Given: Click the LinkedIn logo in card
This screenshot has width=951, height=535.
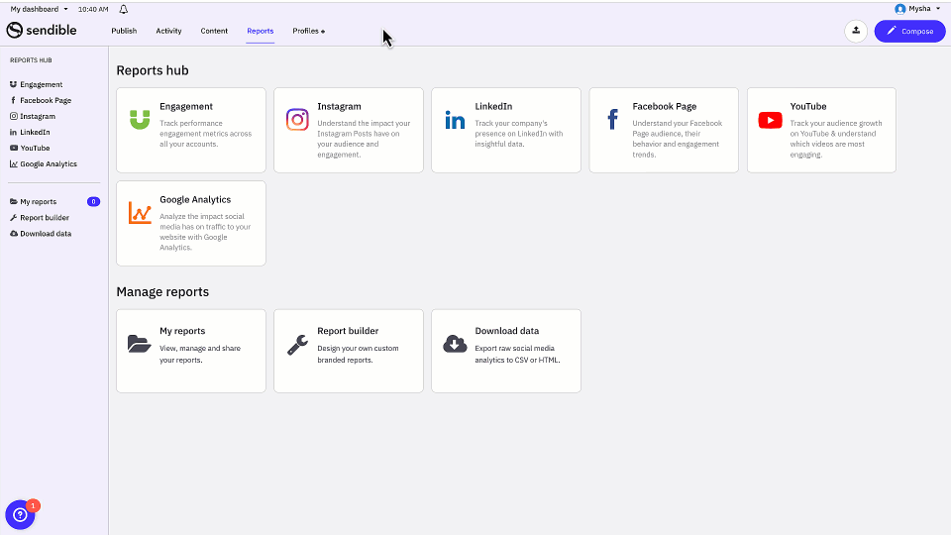Looking at the screenshot, I should 455,120.
